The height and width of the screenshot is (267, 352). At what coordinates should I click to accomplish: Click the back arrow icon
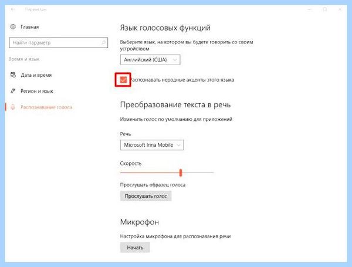(x=13, y=9)
